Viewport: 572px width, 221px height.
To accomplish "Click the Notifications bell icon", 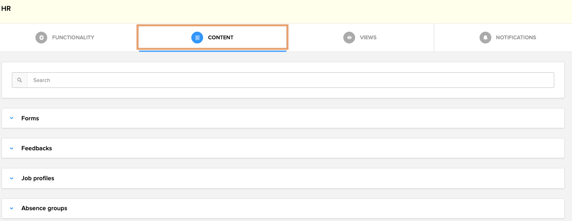I will 485,37.
